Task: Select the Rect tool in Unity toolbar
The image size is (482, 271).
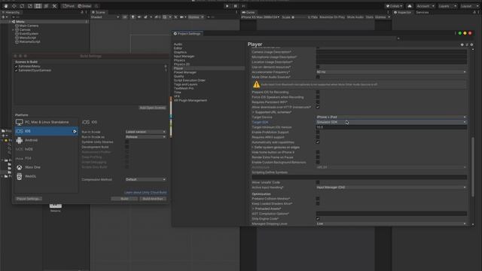Action: 38,6
